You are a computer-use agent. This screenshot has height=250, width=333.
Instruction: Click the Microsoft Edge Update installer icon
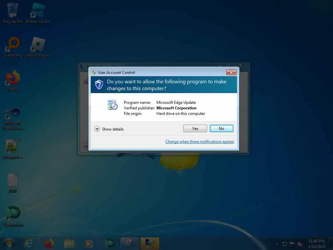coord(112,105)
